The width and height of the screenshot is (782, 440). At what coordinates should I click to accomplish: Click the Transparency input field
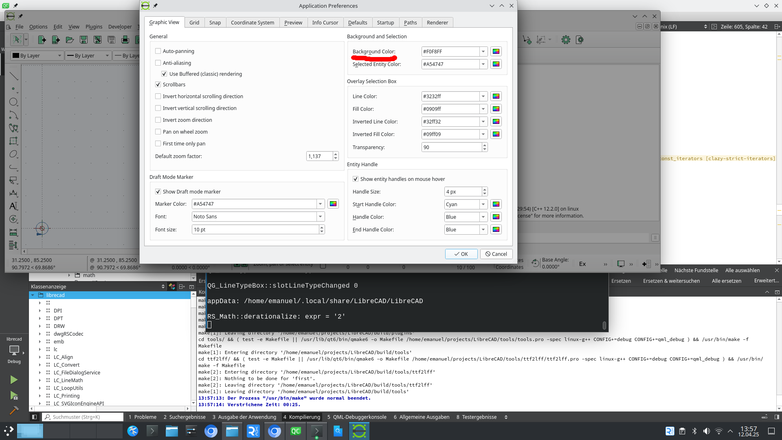pos(451,147)
